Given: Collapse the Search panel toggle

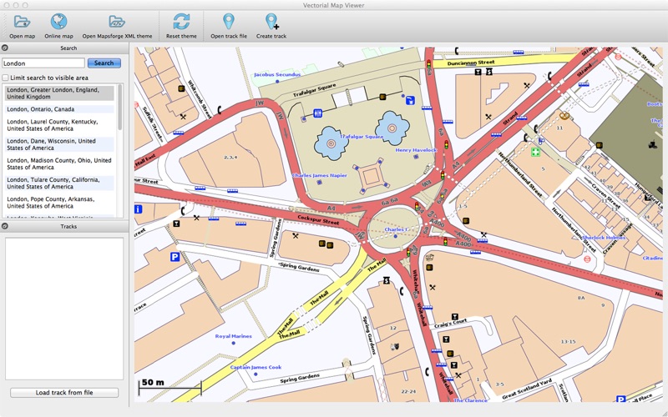Looking at the screenshot, I should point(5,48).
